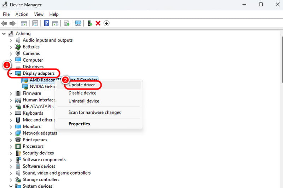This screenshot has width=283, height=188.
Task: Click the Properties sheet toolbar icon
Action: (x=35, y=23)
